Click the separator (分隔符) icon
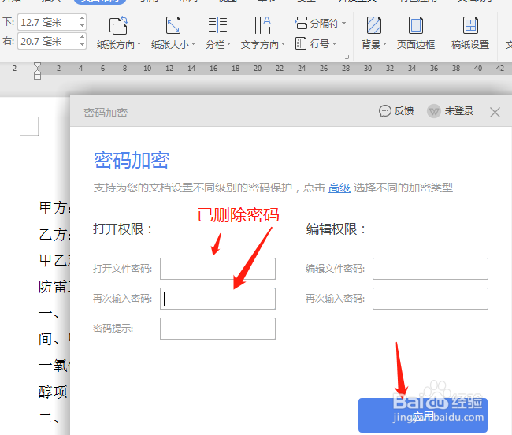This screenshot has height=435, width=512. 301,23
